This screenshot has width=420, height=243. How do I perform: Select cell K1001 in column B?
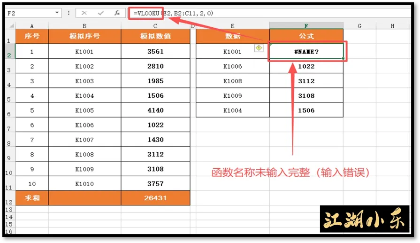(84, 51)
